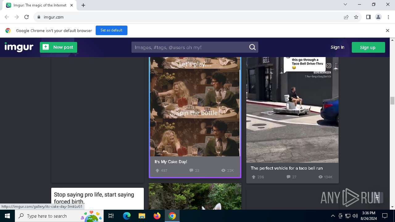Show hidden system tray icons
The image size is (395, 222).
pyautogui.click(x=333, y=216)
